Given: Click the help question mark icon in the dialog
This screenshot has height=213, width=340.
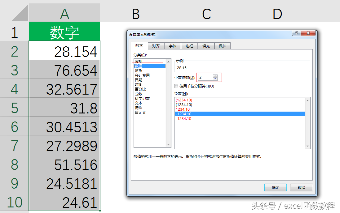Looking at the screenshot, I should click(296, 33).
